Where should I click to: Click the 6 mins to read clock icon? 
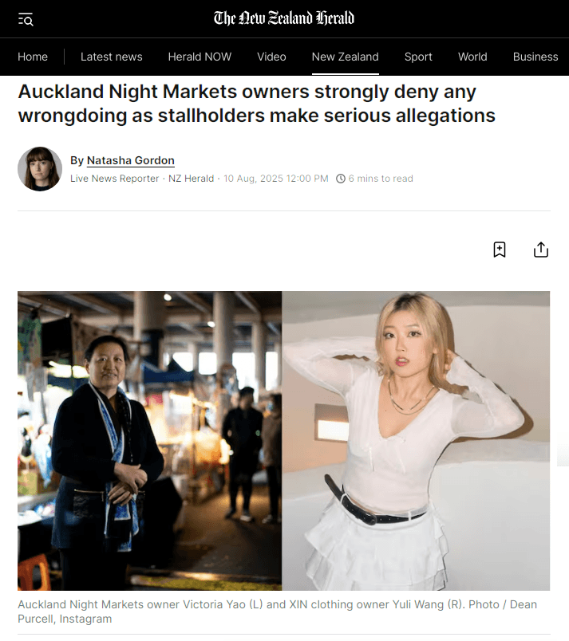340,179
